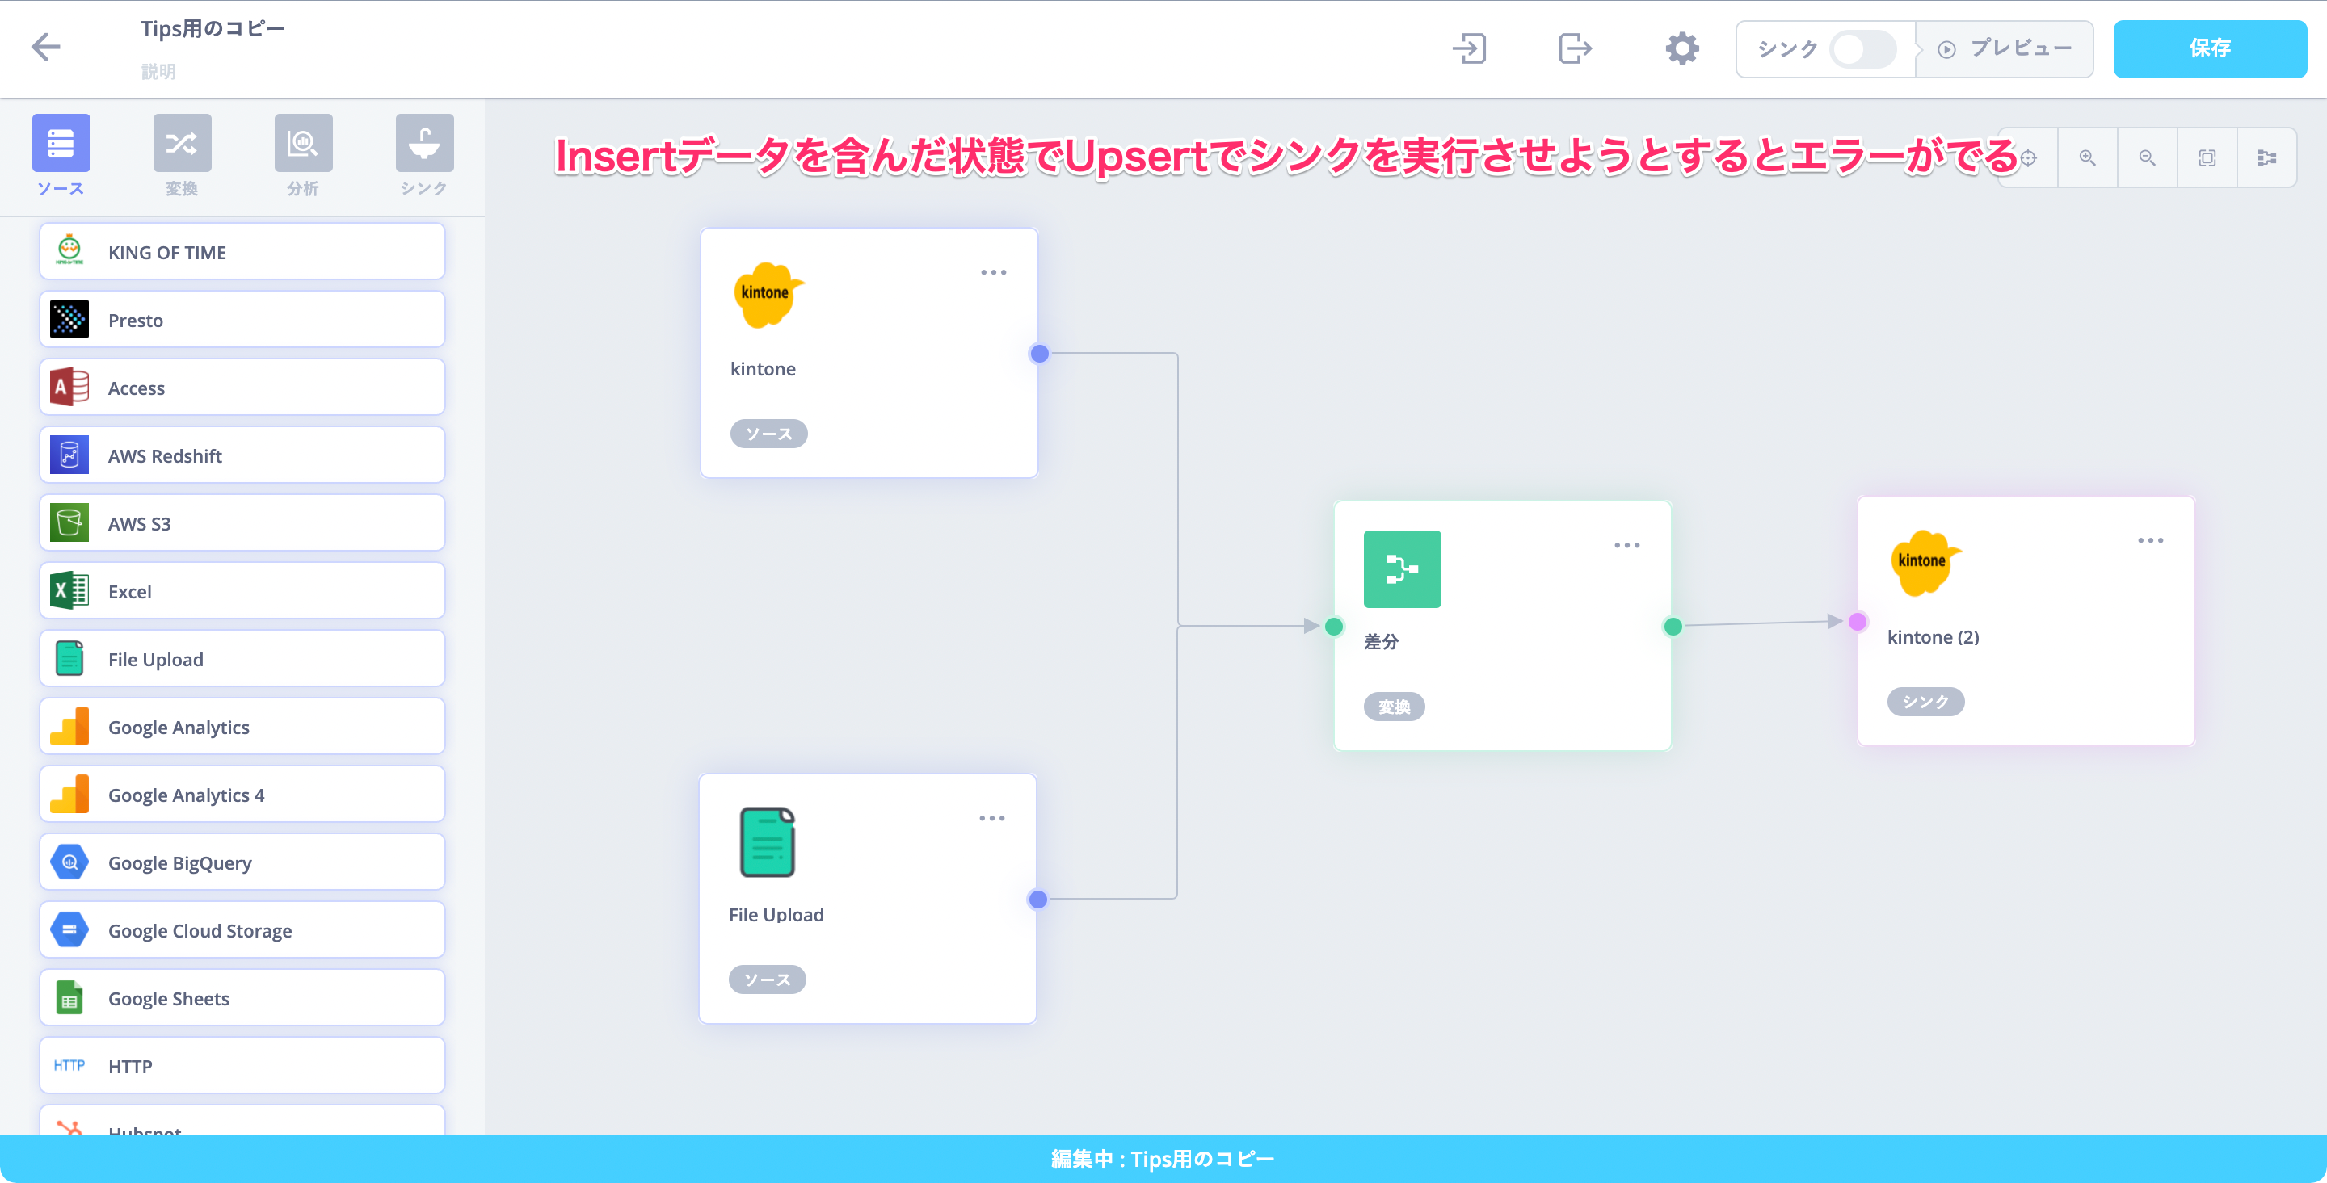Select Access source item

pyautogui.click(x=242, y=388)
